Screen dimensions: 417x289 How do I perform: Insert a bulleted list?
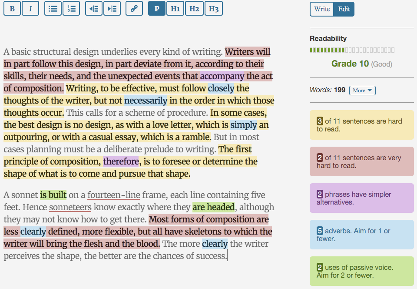point(53,9)
